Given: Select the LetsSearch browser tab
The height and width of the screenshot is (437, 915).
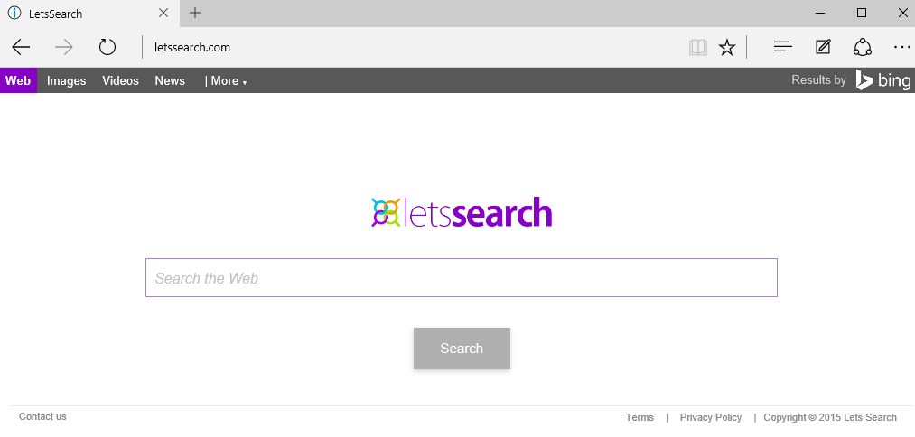Looking at the screenshot, I should (x=90, y=13).
